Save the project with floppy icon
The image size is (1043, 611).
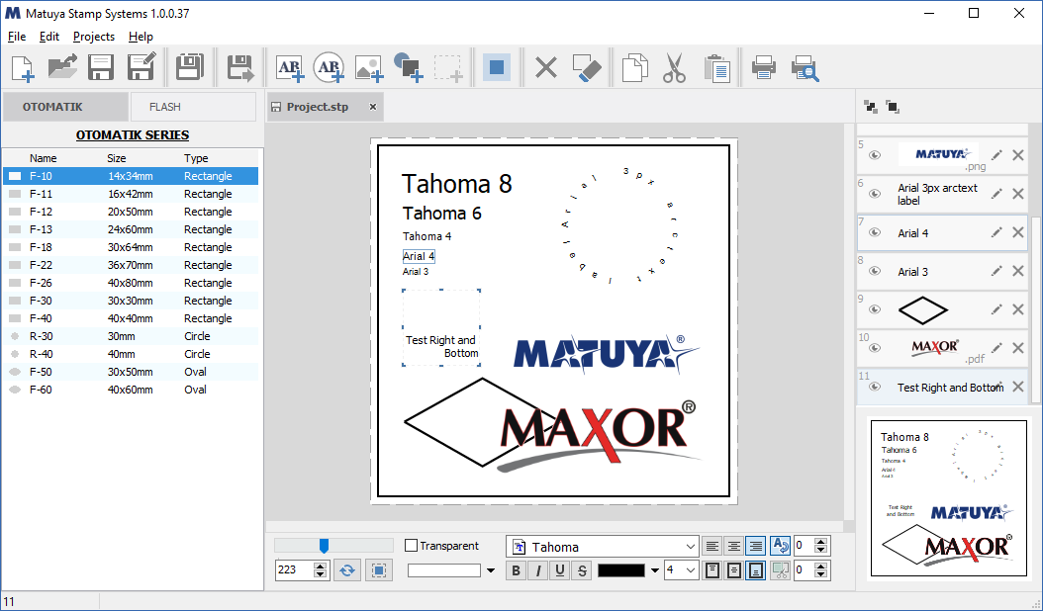click(101, 68)
